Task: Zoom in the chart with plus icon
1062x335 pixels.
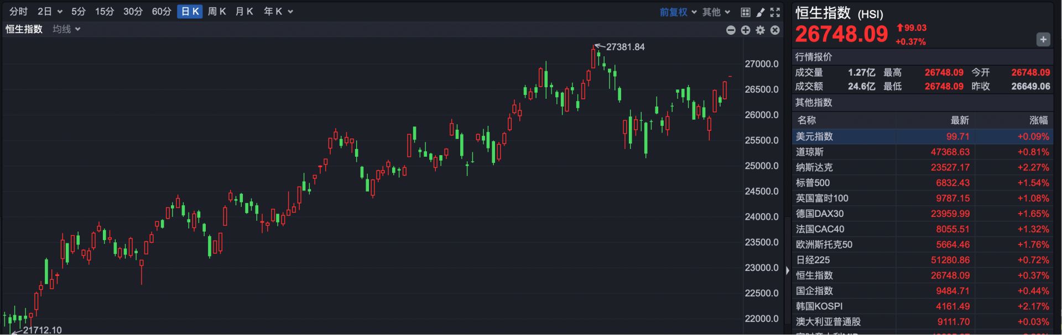Action: [746, 30]
